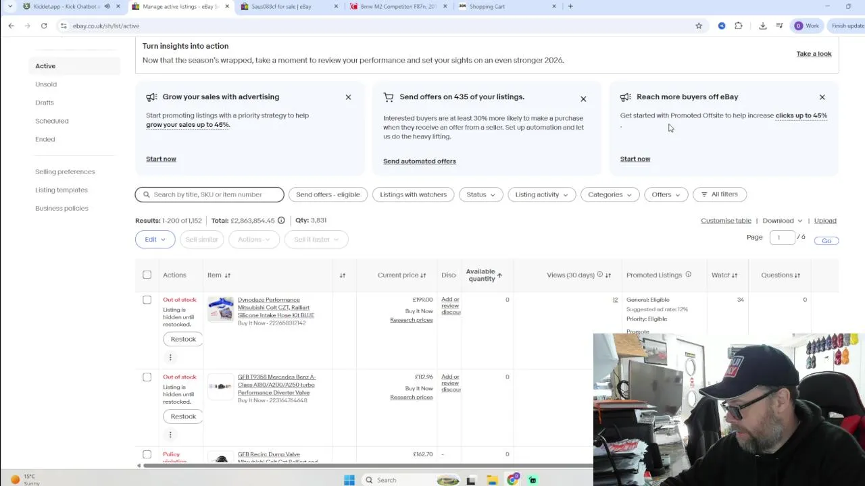The width and height of the screenshot is (865, 486).
Task: Toggle the select-all listings checkbox
Action: pyautogui.click(x=147, y=275)
